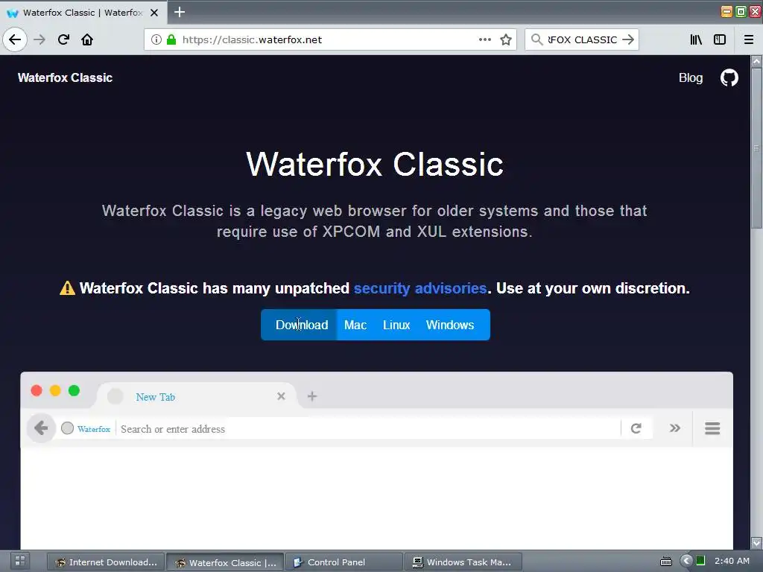This screenshot has height=572, width=763.
Task: Click the mockup New Tab tab
Action: [x=194, y=396]
